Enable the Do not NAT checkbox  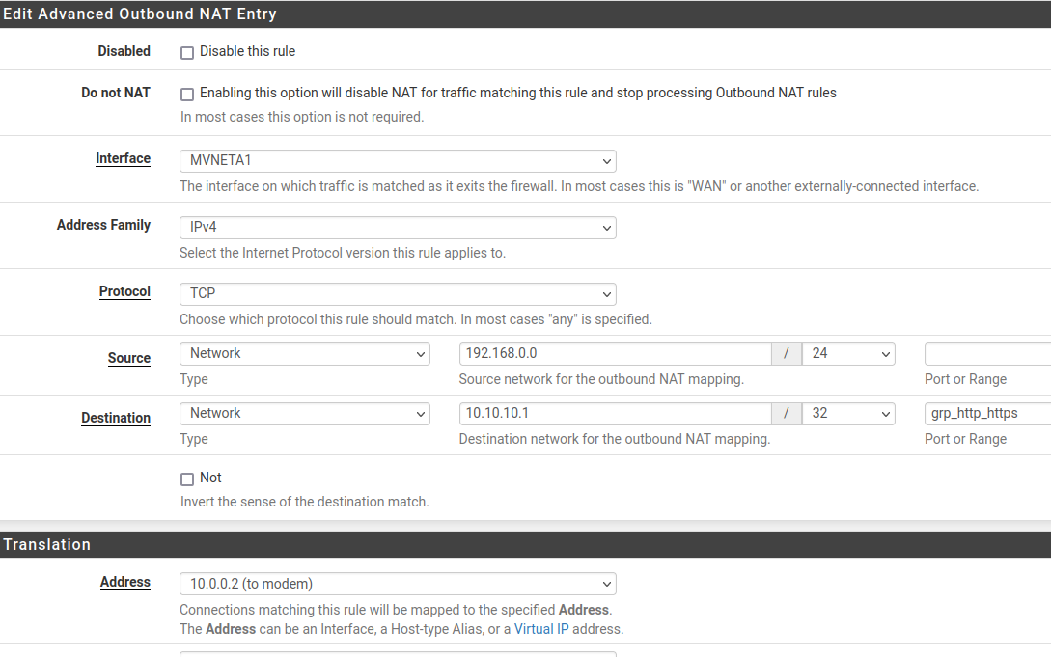tap(187, 95)
